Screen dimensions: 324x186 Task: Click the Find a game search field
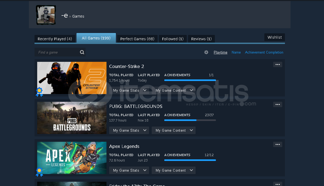coord(58,52)
